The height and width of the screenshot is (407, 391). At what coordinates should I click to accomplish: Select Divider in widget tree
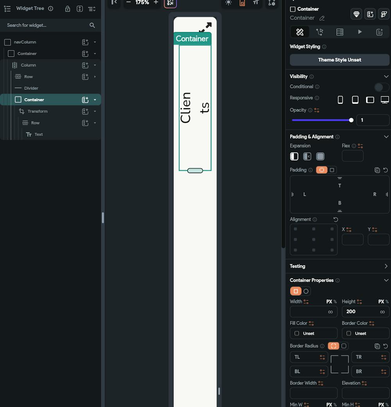tap(51, 88)
